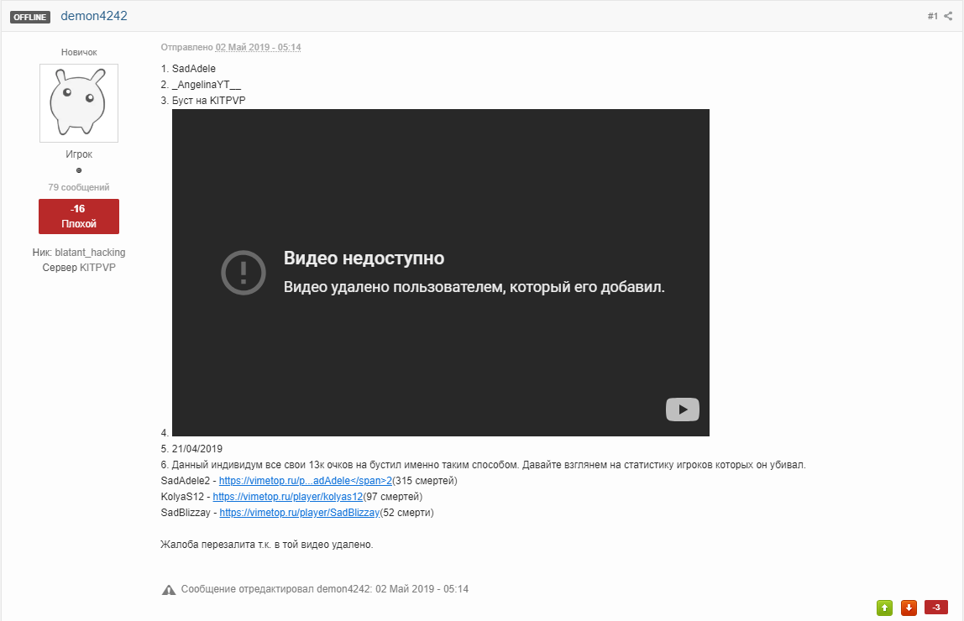The height and width of the screenshot is (621, 964).
Task: Open the demon4242 user profile avatar
Action: pyautogui.click(x=79, y=103)
